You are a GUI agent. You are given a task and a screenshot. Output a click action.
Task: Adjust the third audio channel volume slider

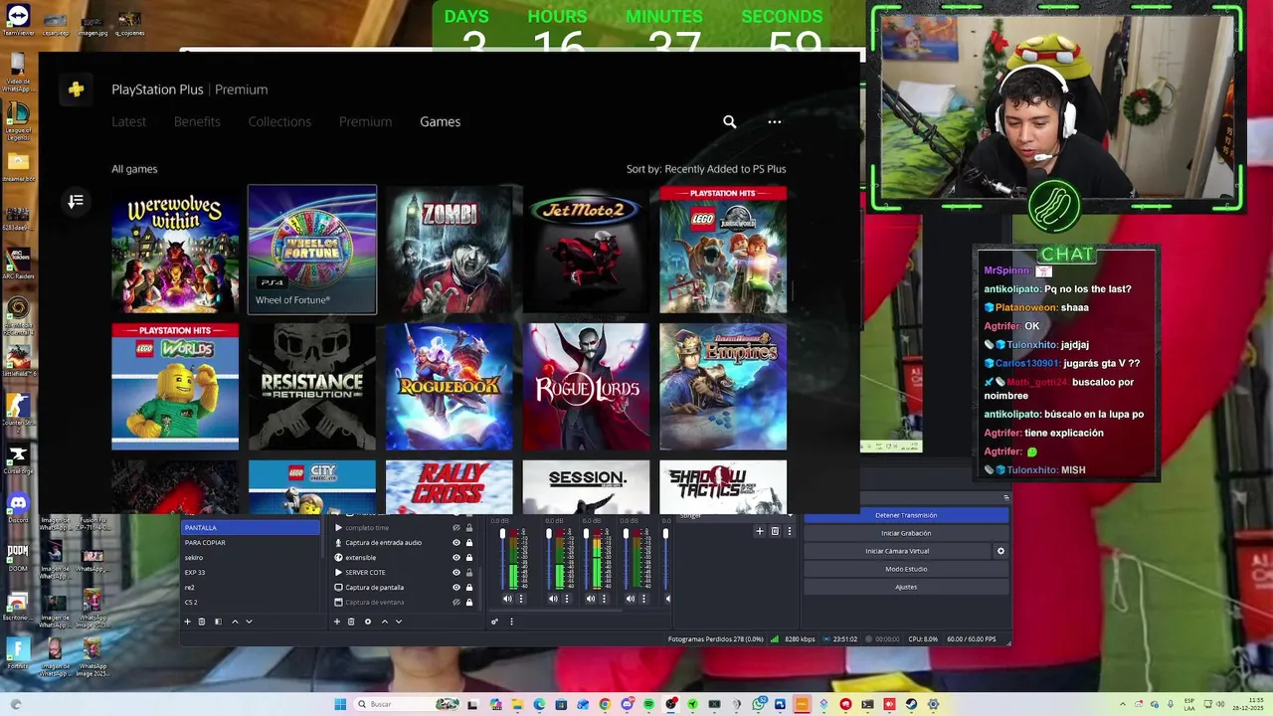point(586,559)
